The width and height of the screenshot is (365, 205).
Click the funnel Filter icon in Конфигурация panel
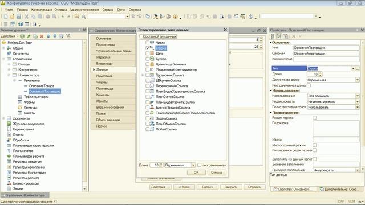[68, 36]
